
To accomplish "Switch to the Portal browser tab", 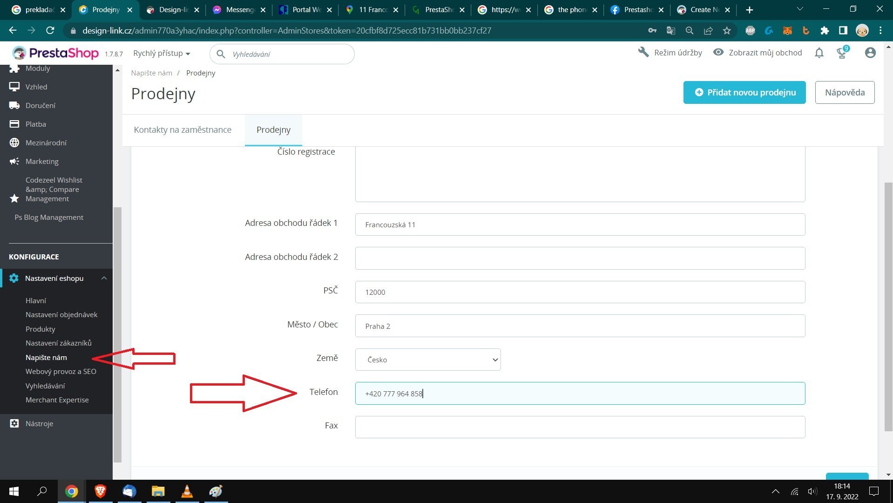I will pyautogui.click(x=306, y=9).
